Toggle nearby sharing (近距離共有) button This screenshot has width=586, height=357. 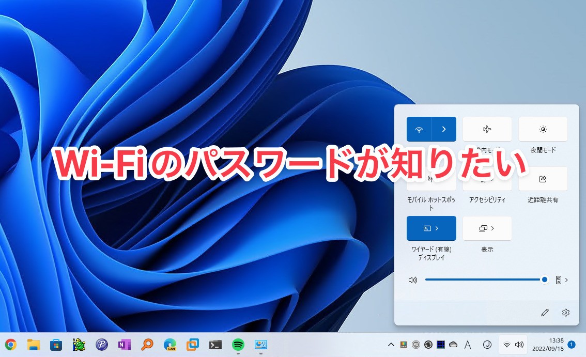coord(543,179)
